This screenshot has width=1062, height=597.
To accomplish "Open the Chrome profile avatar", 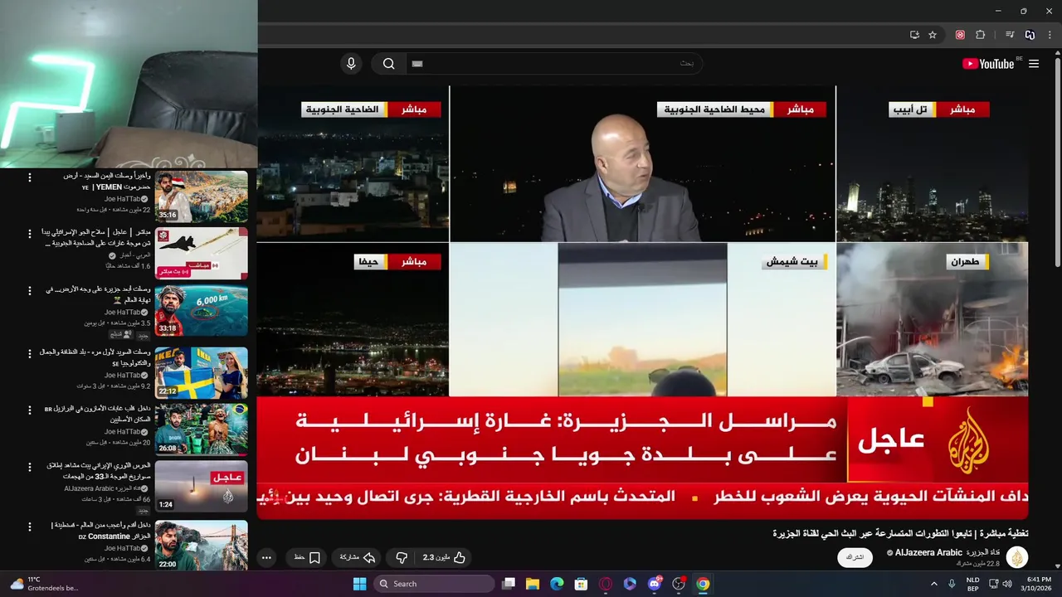I will (x=1030, y=35).
